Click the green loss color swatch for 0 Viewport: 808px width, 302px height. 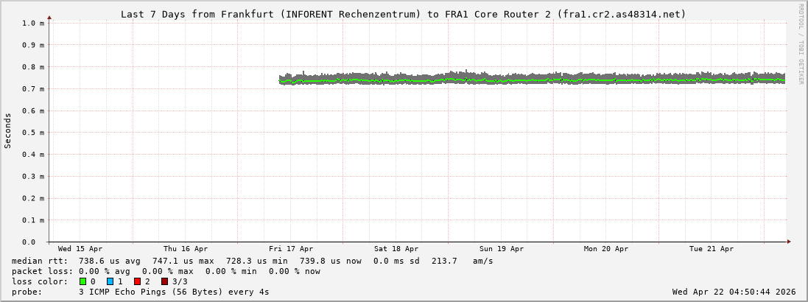pos(82,281)
